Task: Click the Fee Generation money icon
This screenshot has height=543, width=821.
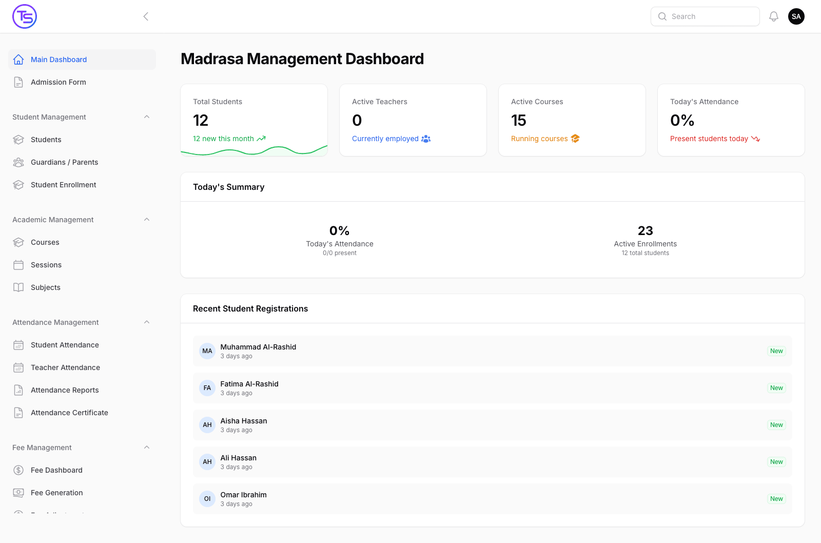Action: pos(18,493)
